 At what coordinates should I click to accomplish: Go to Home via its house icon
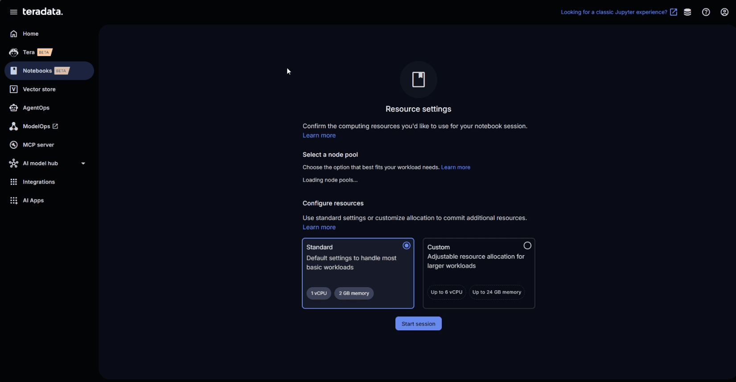pyautogui.click(x=14, y=34)
